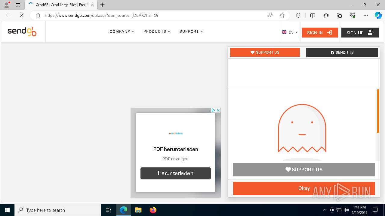Open the AdChoices info icon
The width and height of the screenshot is (385, 216).
coord(213,110)
